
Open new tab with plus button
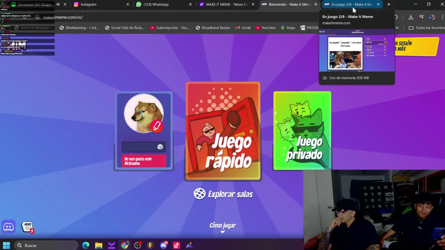tap(389, 5)
